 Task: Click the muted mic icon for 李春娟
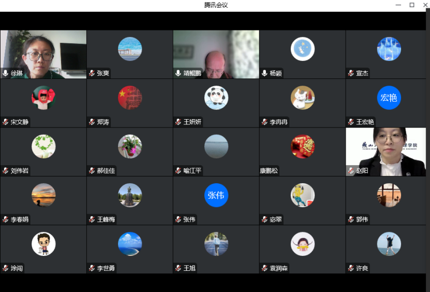pyautogui.click(x=6, y=219)
